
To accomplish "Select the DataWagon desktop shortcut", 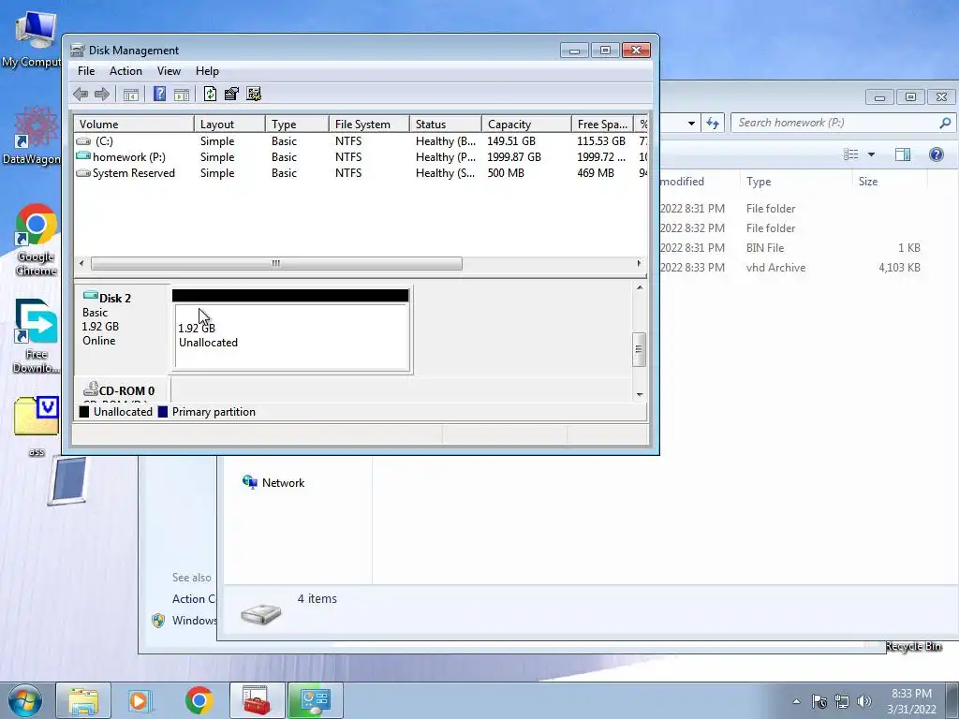I will [32, 137].
